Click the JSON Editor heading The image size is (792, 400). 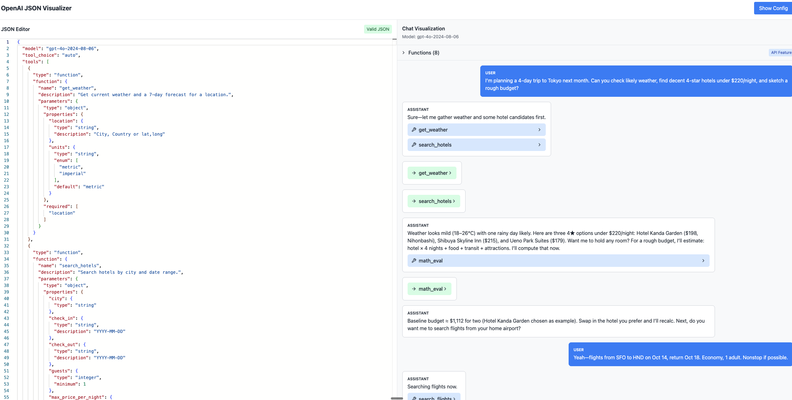click(x=15, y=29)
